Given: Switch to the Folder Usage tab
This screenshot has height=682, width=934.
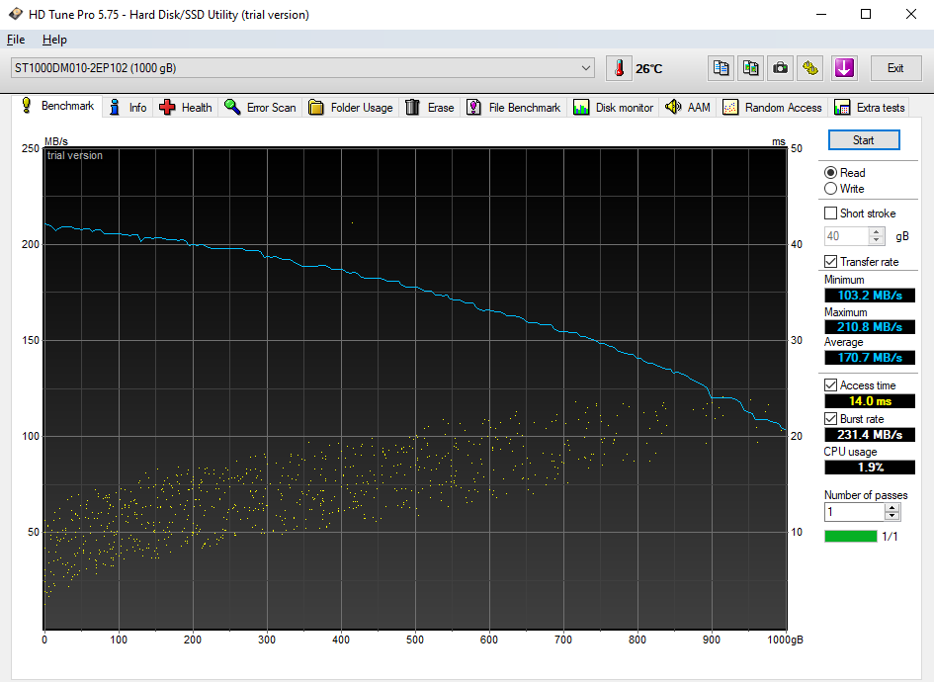Looking at the screenshot, I should click(351, 107).
